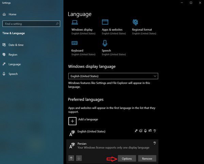Move Persian down with the down arrow
The image size is (204, 164).
click(79, 158)
